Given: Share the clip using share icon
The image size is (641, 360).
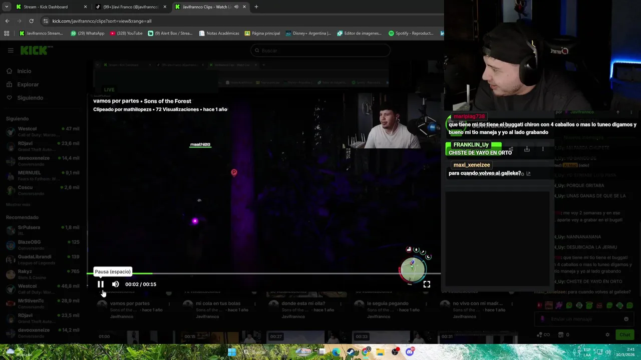Looking at the screenshot, I should pos(510,149).
